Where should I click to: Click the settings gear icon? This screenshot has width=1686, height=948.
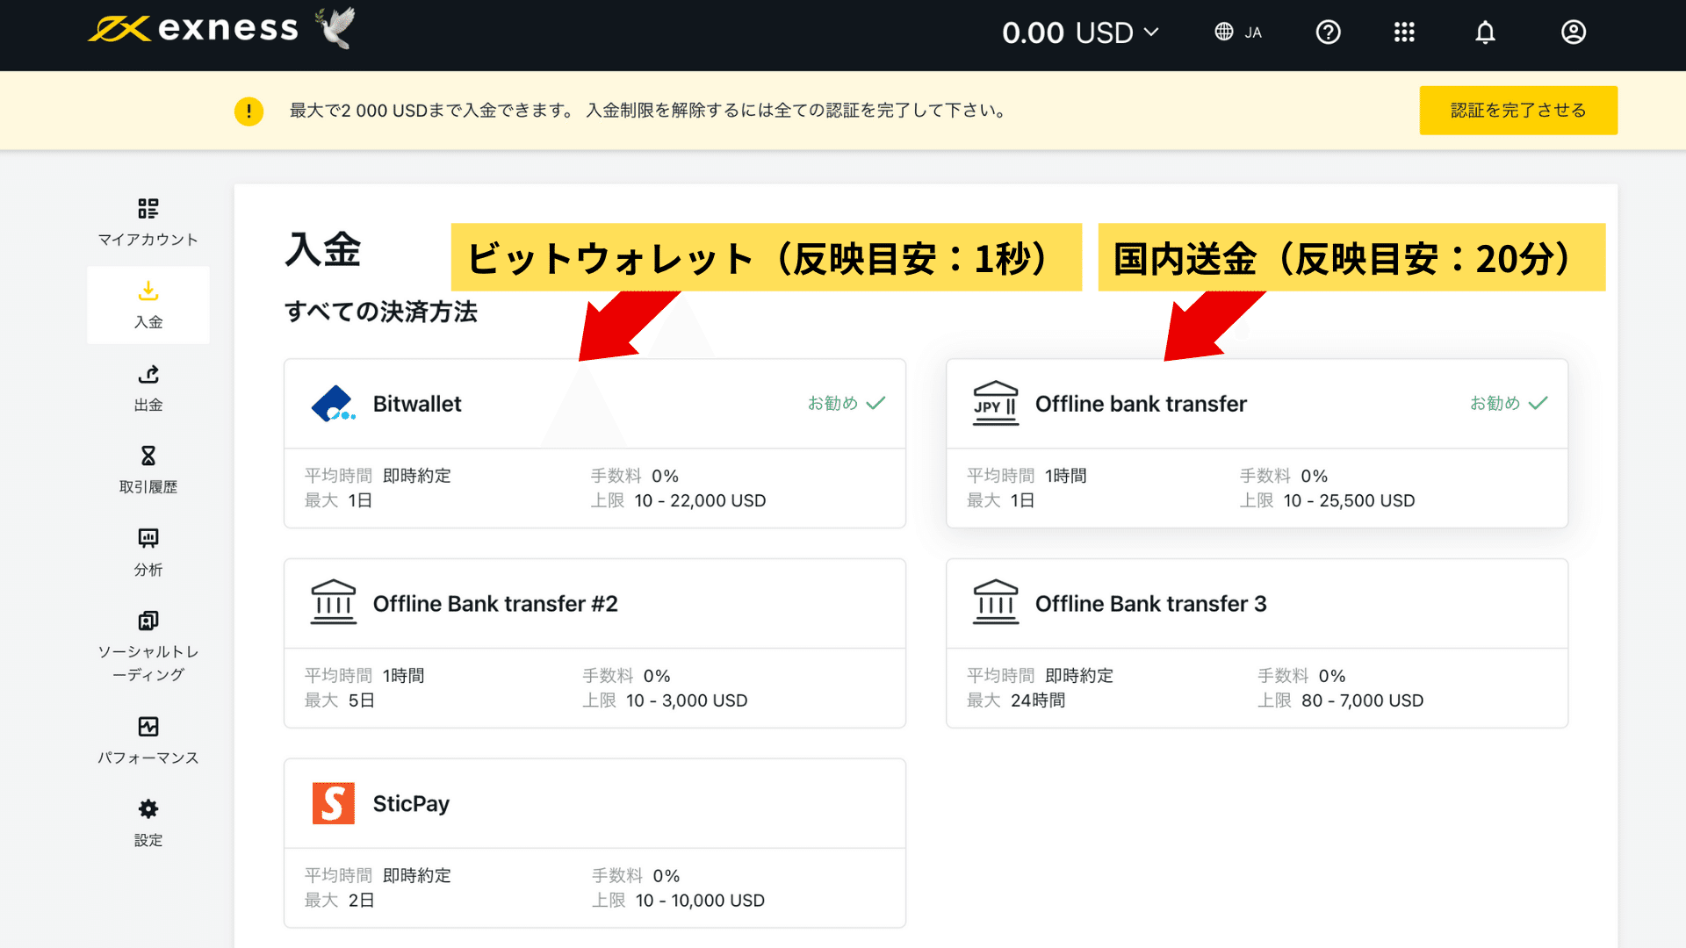(x=148, y=808)
